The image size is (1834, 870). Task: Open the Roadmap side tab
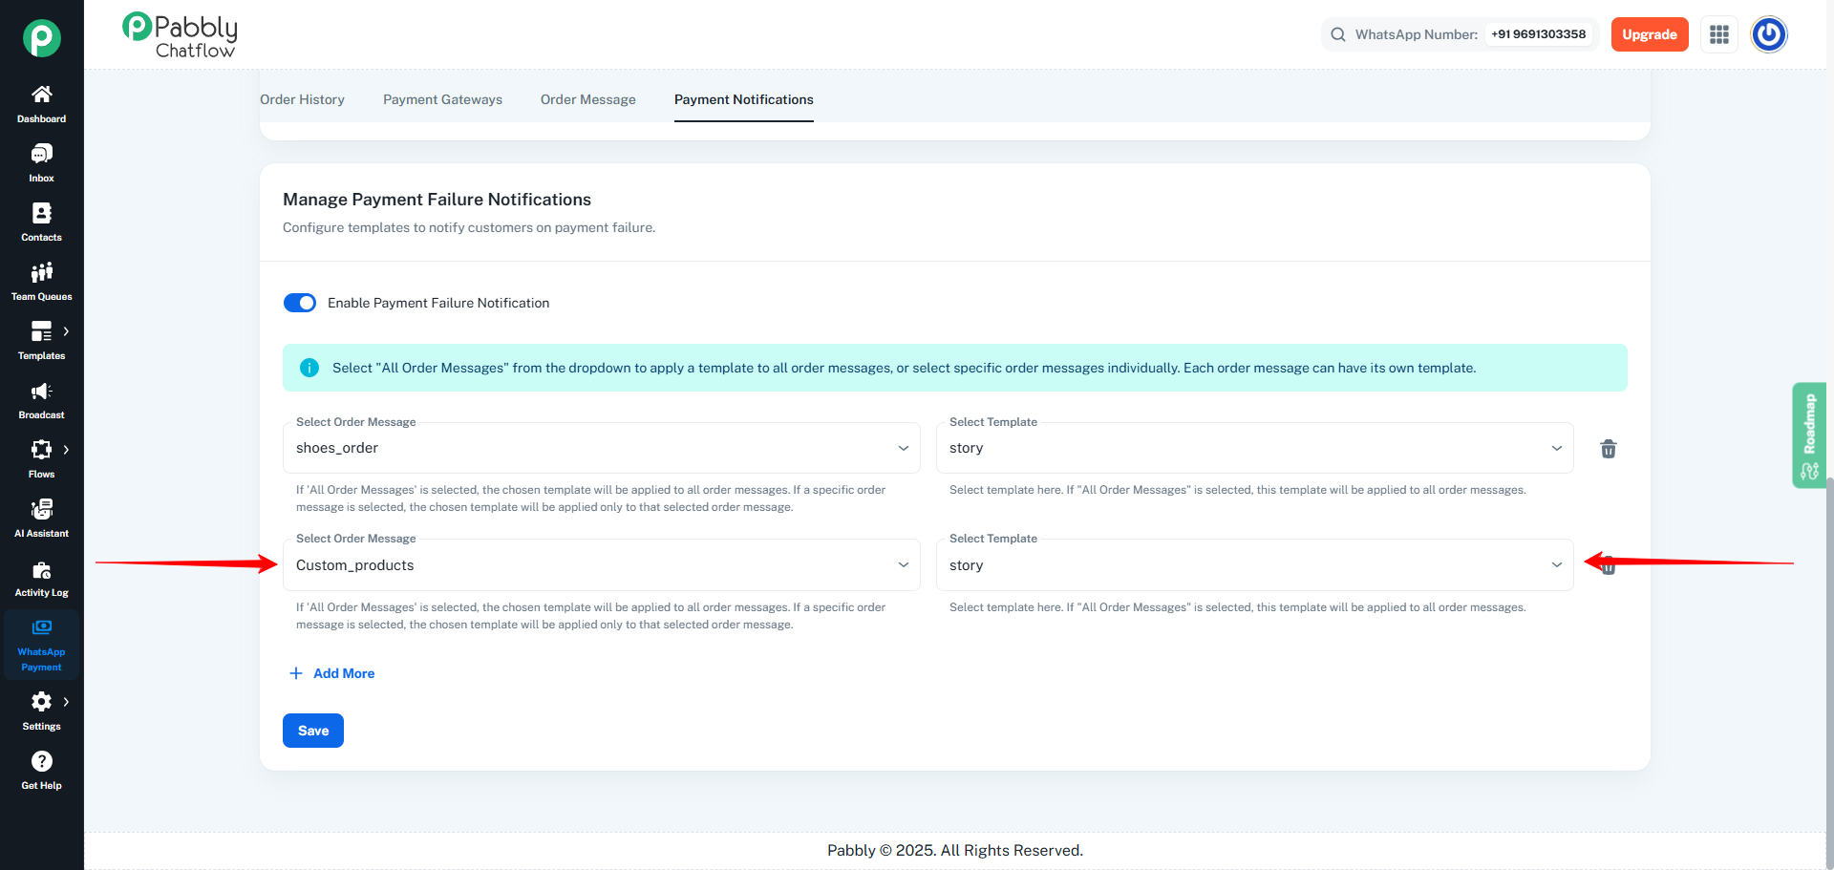click(x=1809, y=435)
